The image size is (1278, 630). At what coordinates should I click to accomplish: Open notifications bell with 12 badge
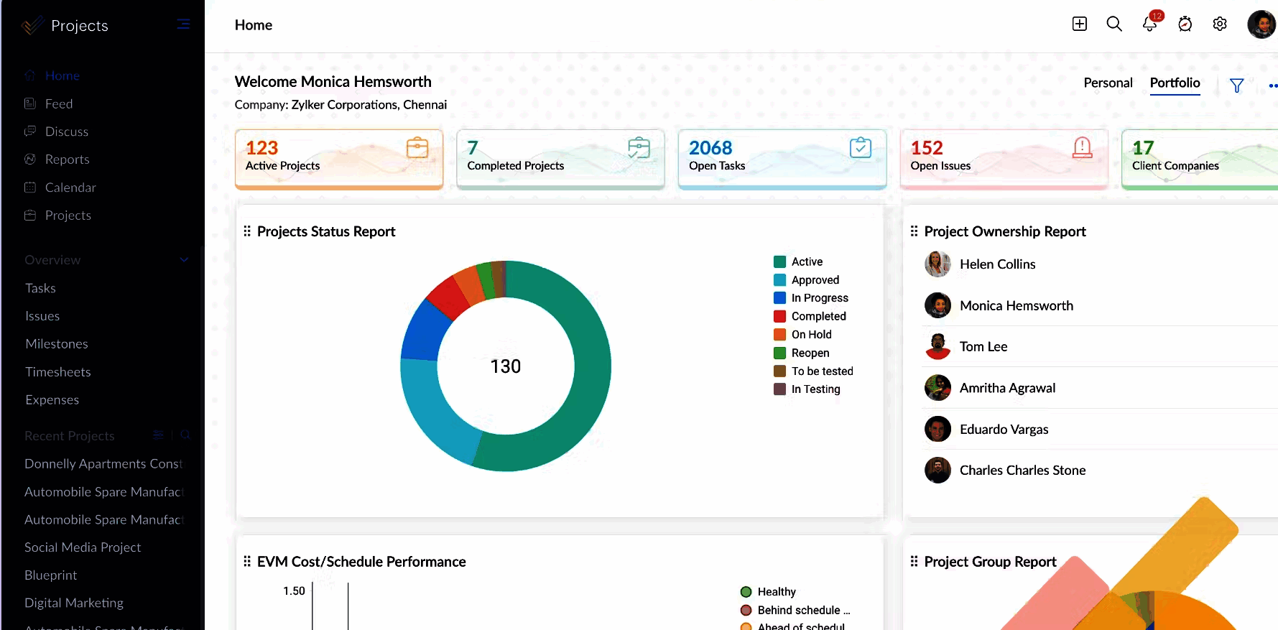click(x=1150, y=24)
